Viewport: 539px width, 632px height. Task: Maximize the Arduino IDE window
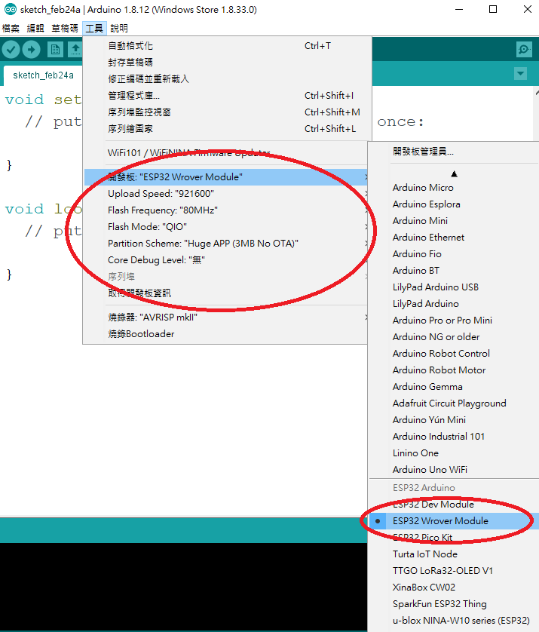pyautogui.click(x=493, y=9)
